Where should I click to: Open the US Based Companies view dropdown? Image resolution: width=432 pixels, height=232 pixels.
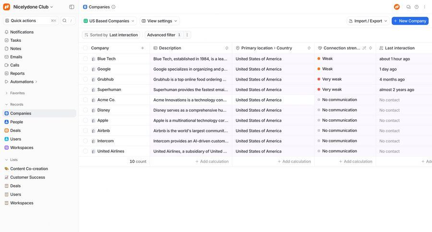click(x=109, y=21)
